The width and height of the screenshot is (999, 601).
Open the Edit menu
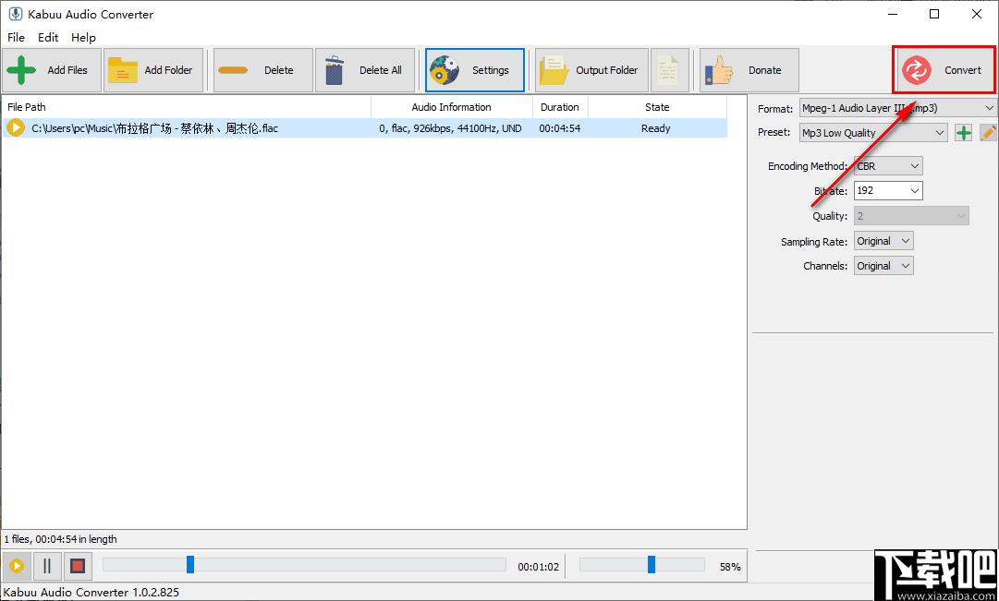(x=48, y=38)
